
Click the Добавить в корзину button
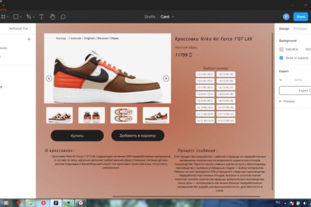tap(138, 136)
